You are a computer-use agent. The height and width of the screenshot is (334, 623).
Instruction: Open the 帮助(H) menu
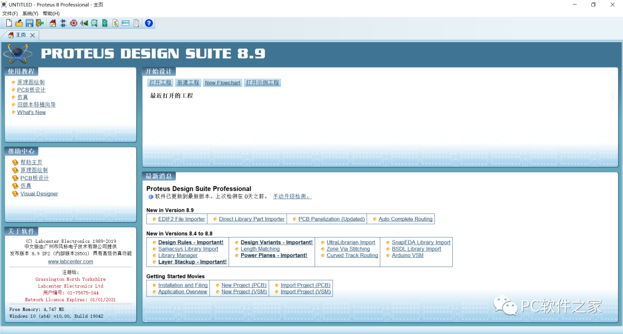click(x=51, y=13)
